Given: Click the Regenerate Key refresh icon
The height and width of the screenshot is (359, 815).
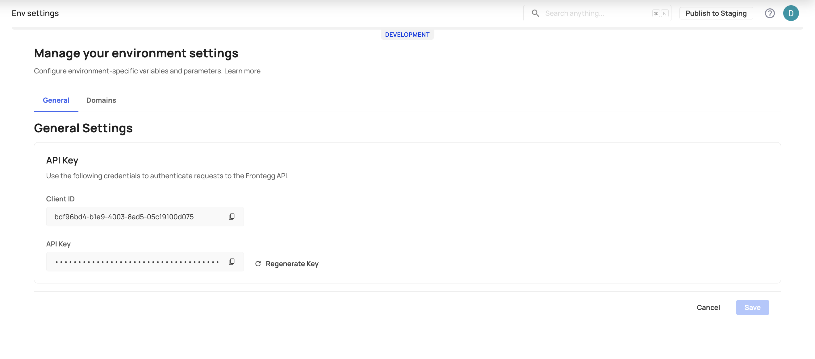Looking at the screenshot, I should [x=258, y=264].
